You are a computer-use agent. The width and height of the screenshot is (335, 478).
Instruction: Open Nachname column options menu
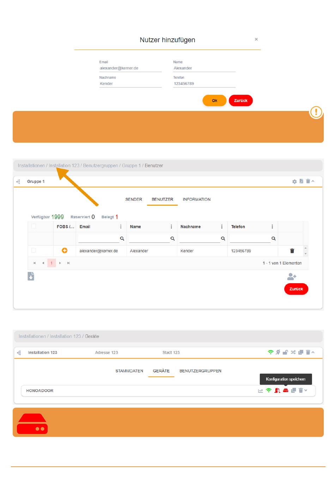222,227
